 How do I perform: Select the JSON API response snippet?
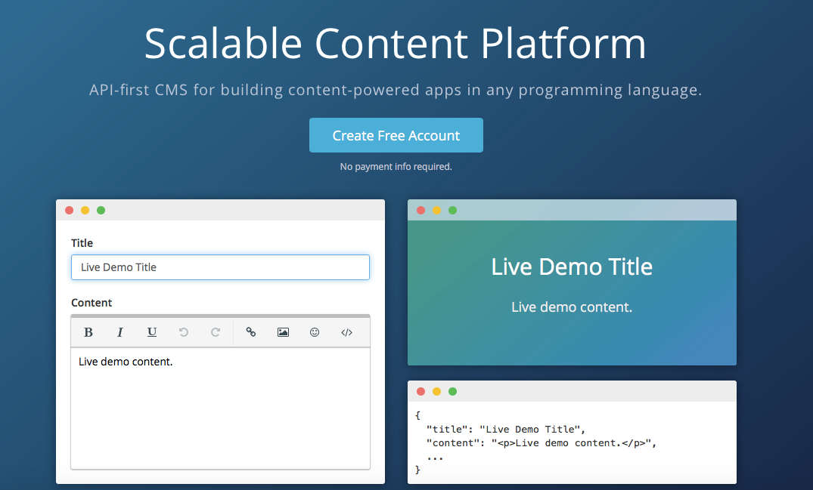[571, 442]
